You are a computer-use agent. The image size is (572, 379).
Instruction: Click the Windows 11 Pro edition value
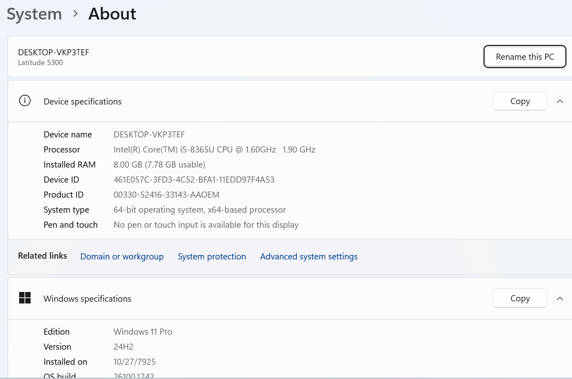[x=142, y=332]
